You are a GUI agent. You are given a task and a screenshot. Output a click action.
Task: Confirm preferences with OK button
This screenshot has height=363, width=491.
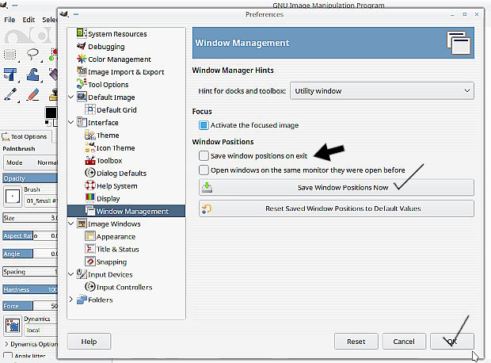[x=452, y=341]
